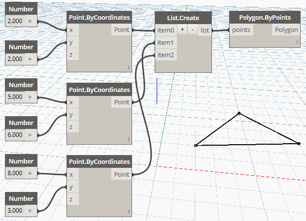Screen dimensions: 306x221
Task: Select the item1 input port on List.Create
Action: [x=166, y=42]
